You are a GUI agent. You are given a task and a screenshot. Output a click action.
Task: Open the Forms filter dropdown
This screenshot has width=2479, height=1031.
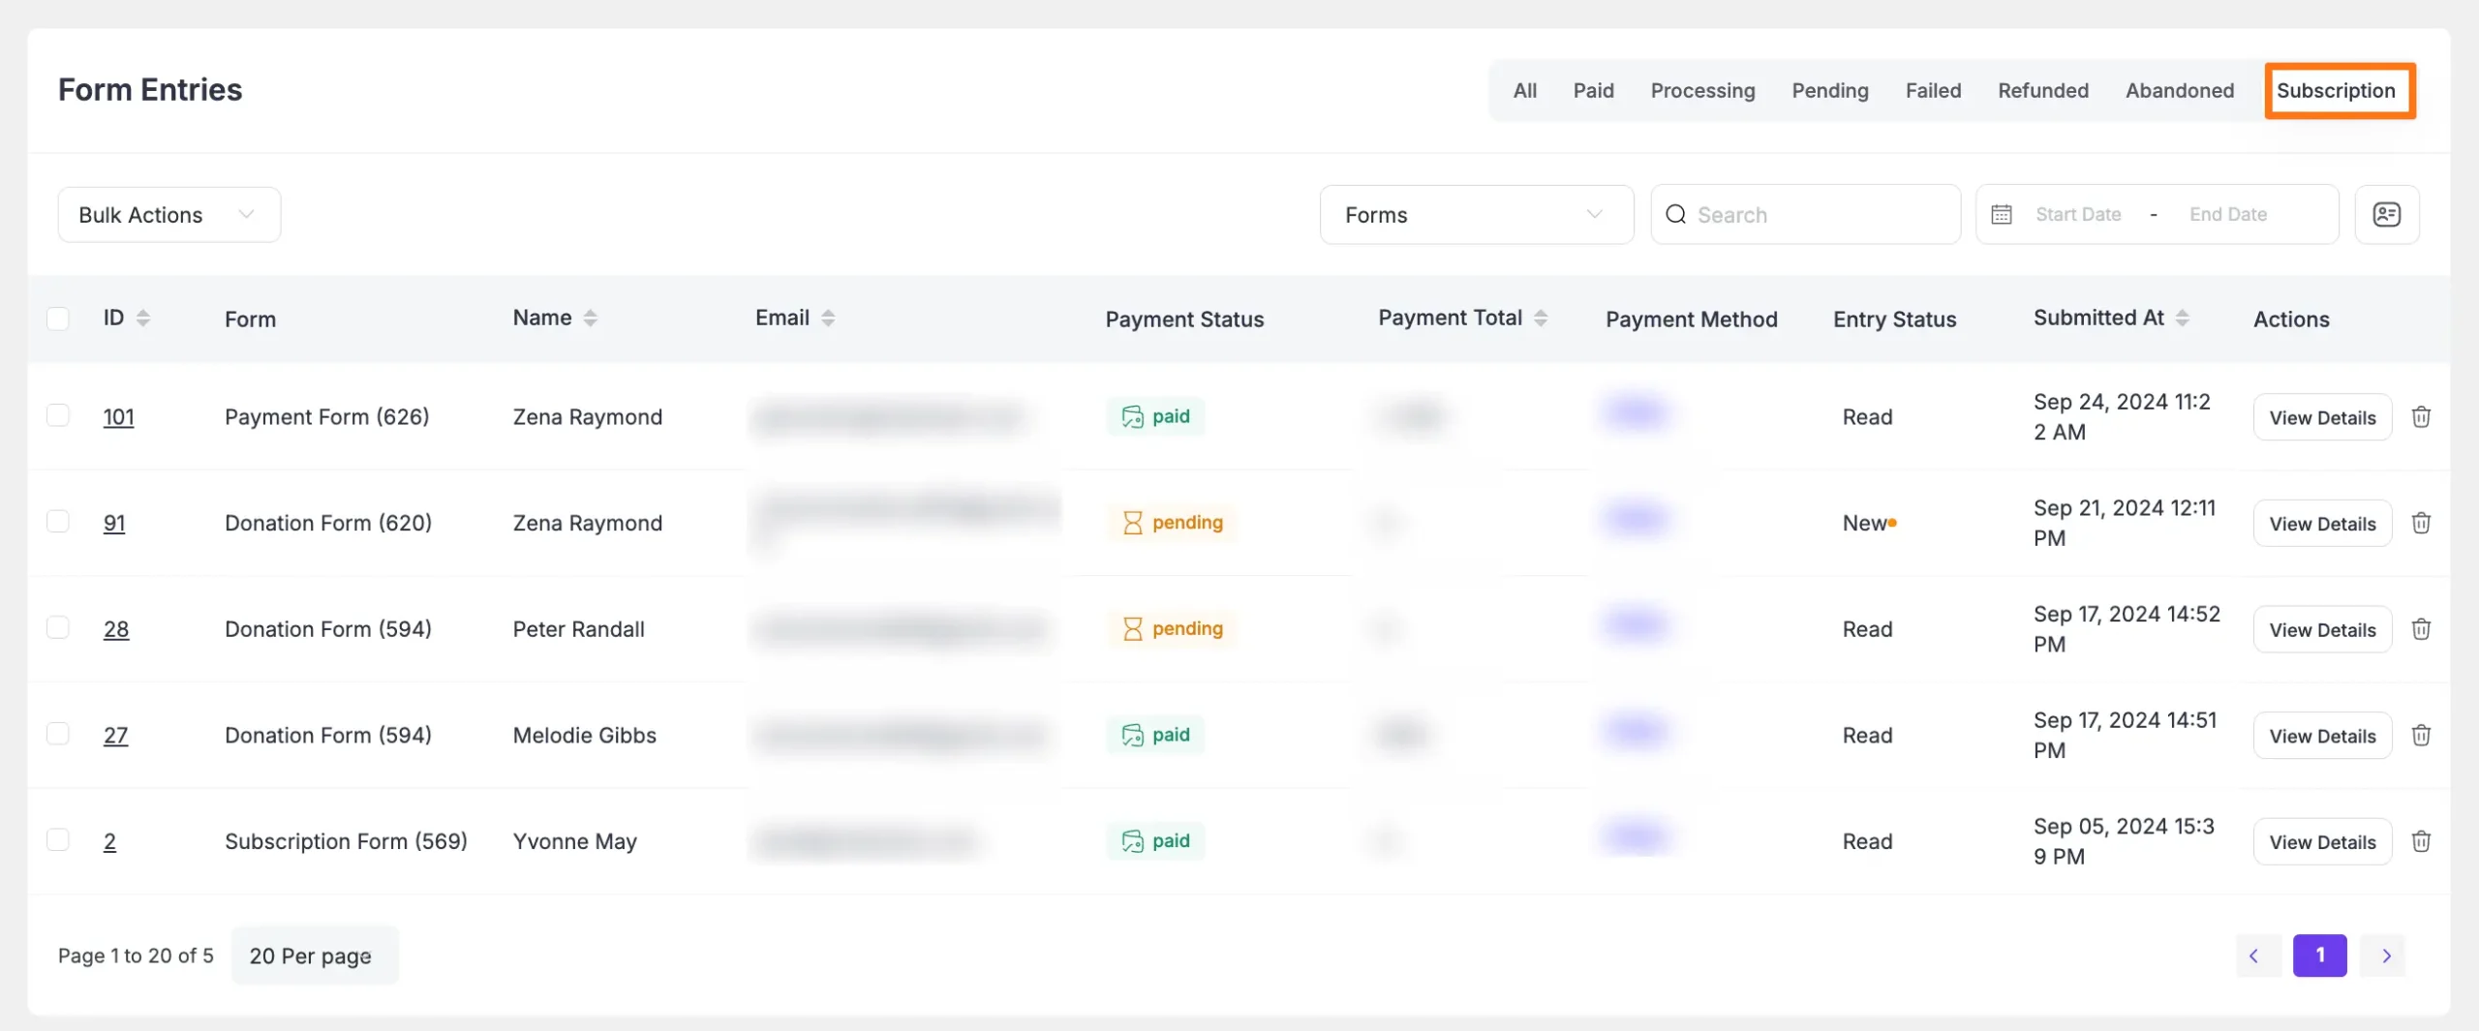[x=1476, y=214]
